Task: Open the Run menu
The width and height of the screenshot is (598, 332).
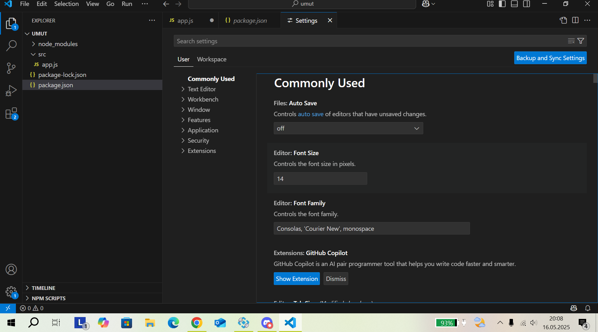Action: click(x=127, y=4)
